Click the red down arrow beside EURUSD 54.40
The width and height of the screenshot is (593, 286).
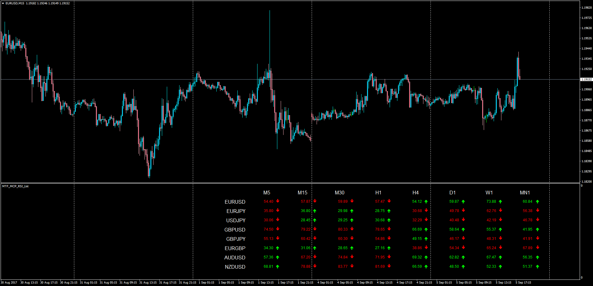click(x=278, y=201)
